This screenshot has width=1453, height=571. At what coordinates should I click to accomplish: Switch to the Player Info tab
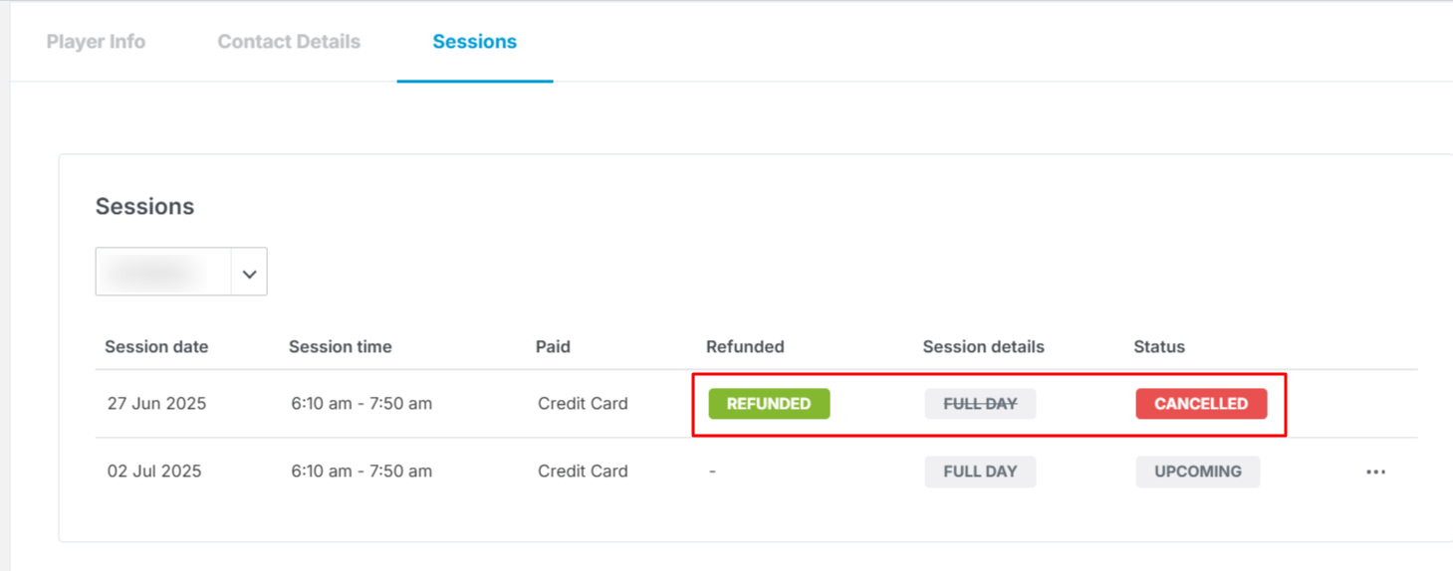click(96, 42)
